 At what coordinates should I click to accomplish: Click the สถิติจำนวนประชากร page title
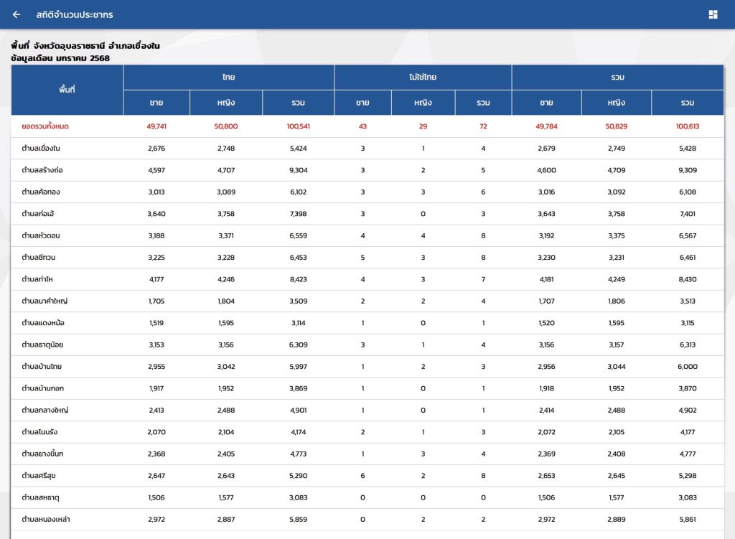[75, 14]
